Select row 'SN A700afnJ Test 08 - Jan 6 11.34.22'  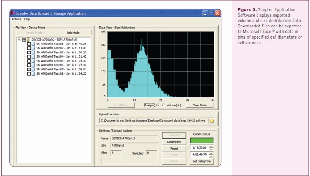point(61,74)
